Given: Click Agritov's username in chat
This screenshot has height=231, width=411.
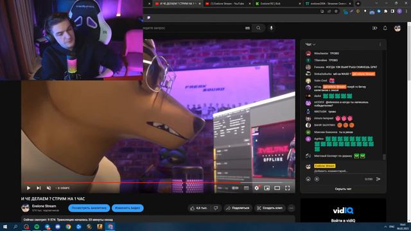Looking at the screenshot, I should point(319,139).
